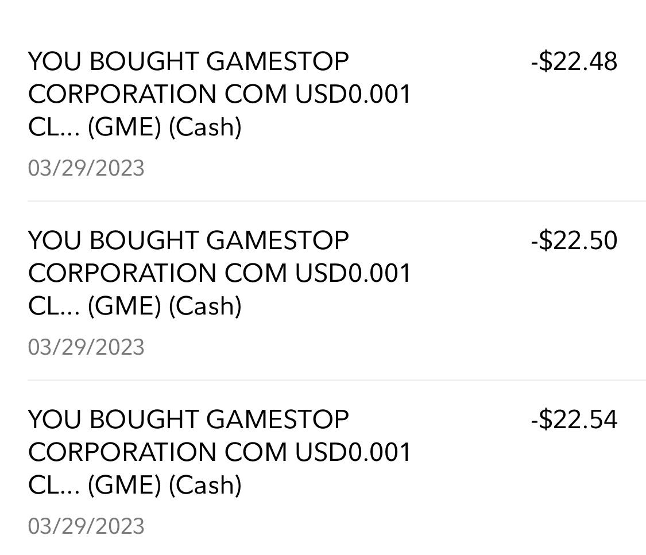The image size is (646, 555).
Task: Expand the truncated CL... text on second transaction
Action: pyautogui.click(x=55, y=305)
